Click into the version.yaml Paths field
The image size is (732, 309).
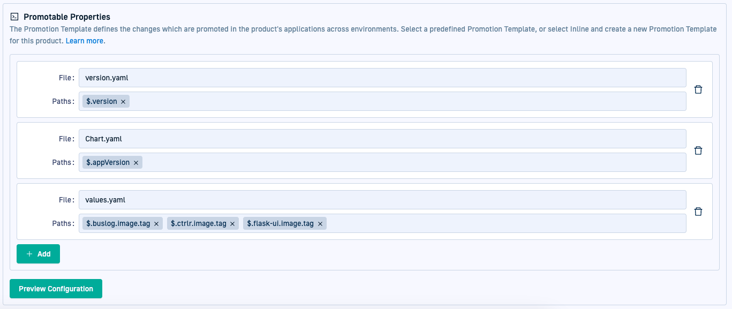click(407, 101)
